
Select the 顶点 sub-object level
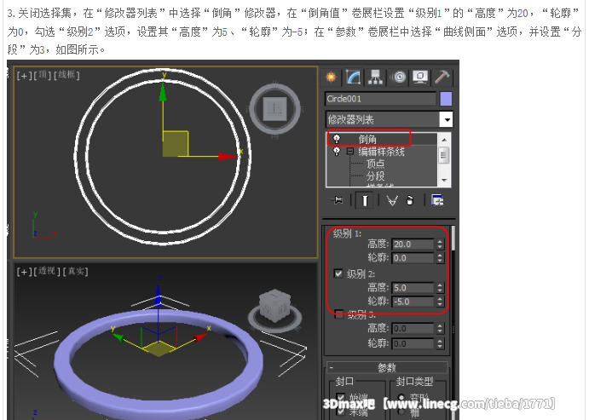376,164
